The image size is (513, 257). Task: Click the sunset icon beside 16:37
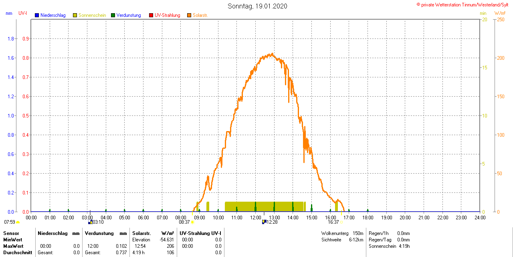click(x=342, y=222)
